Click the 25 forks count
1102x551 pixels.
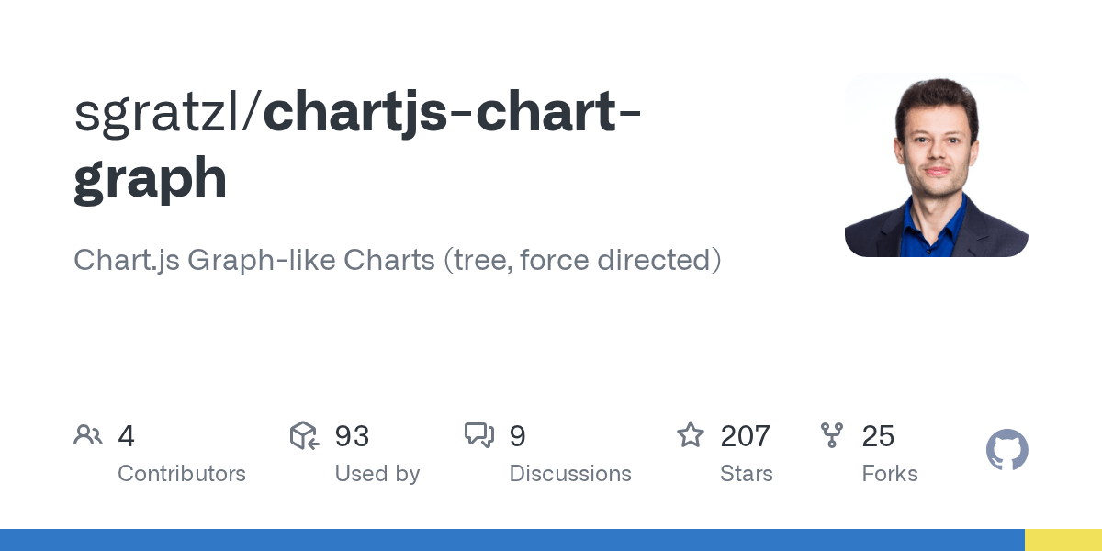click(878, 436)
